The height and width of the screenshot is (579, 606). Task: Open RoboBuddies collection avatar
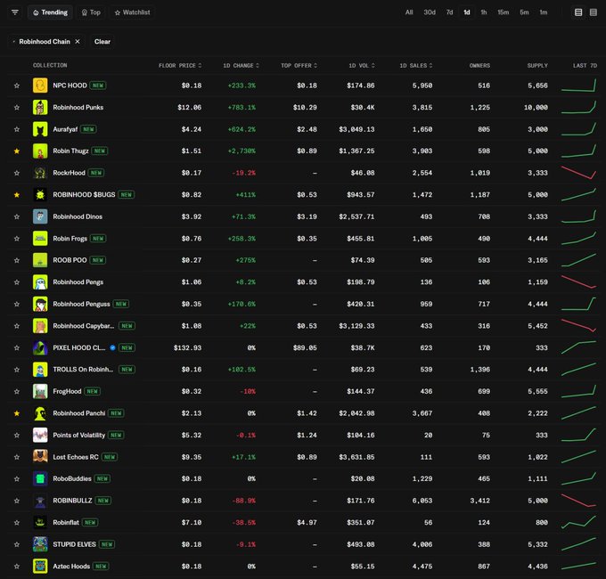pyautogui.click(x=40, y=478)
